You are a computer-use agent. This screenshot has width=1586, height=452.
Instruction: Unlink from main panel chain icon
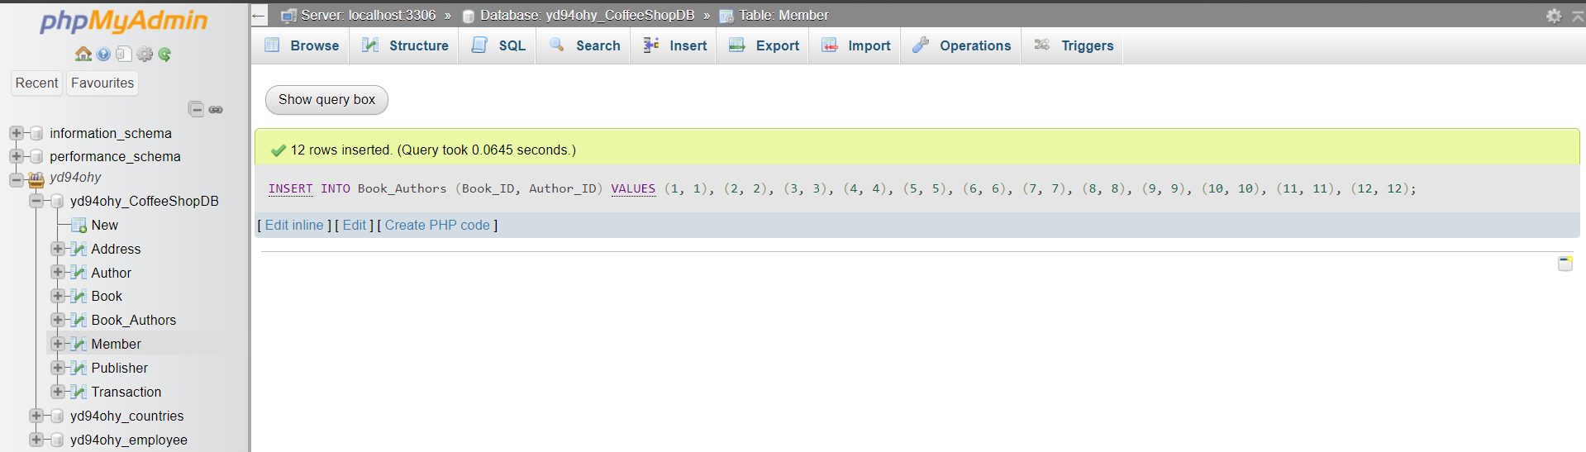click(216, 109)
